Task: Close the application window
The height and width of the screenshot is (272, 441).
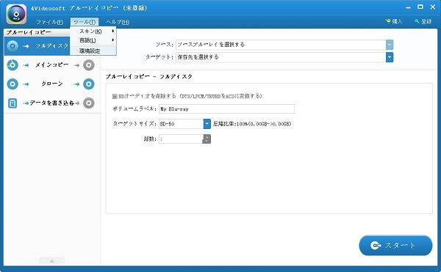Action: [x=433, y=7]
